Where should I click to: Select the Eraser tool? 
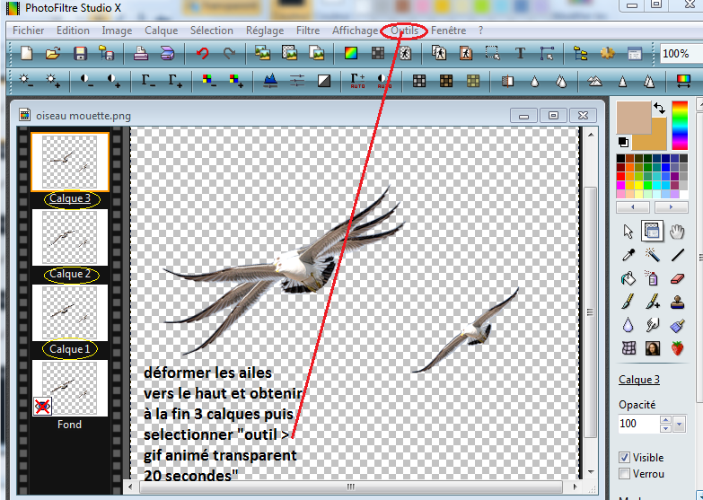[x=678, y=278]
